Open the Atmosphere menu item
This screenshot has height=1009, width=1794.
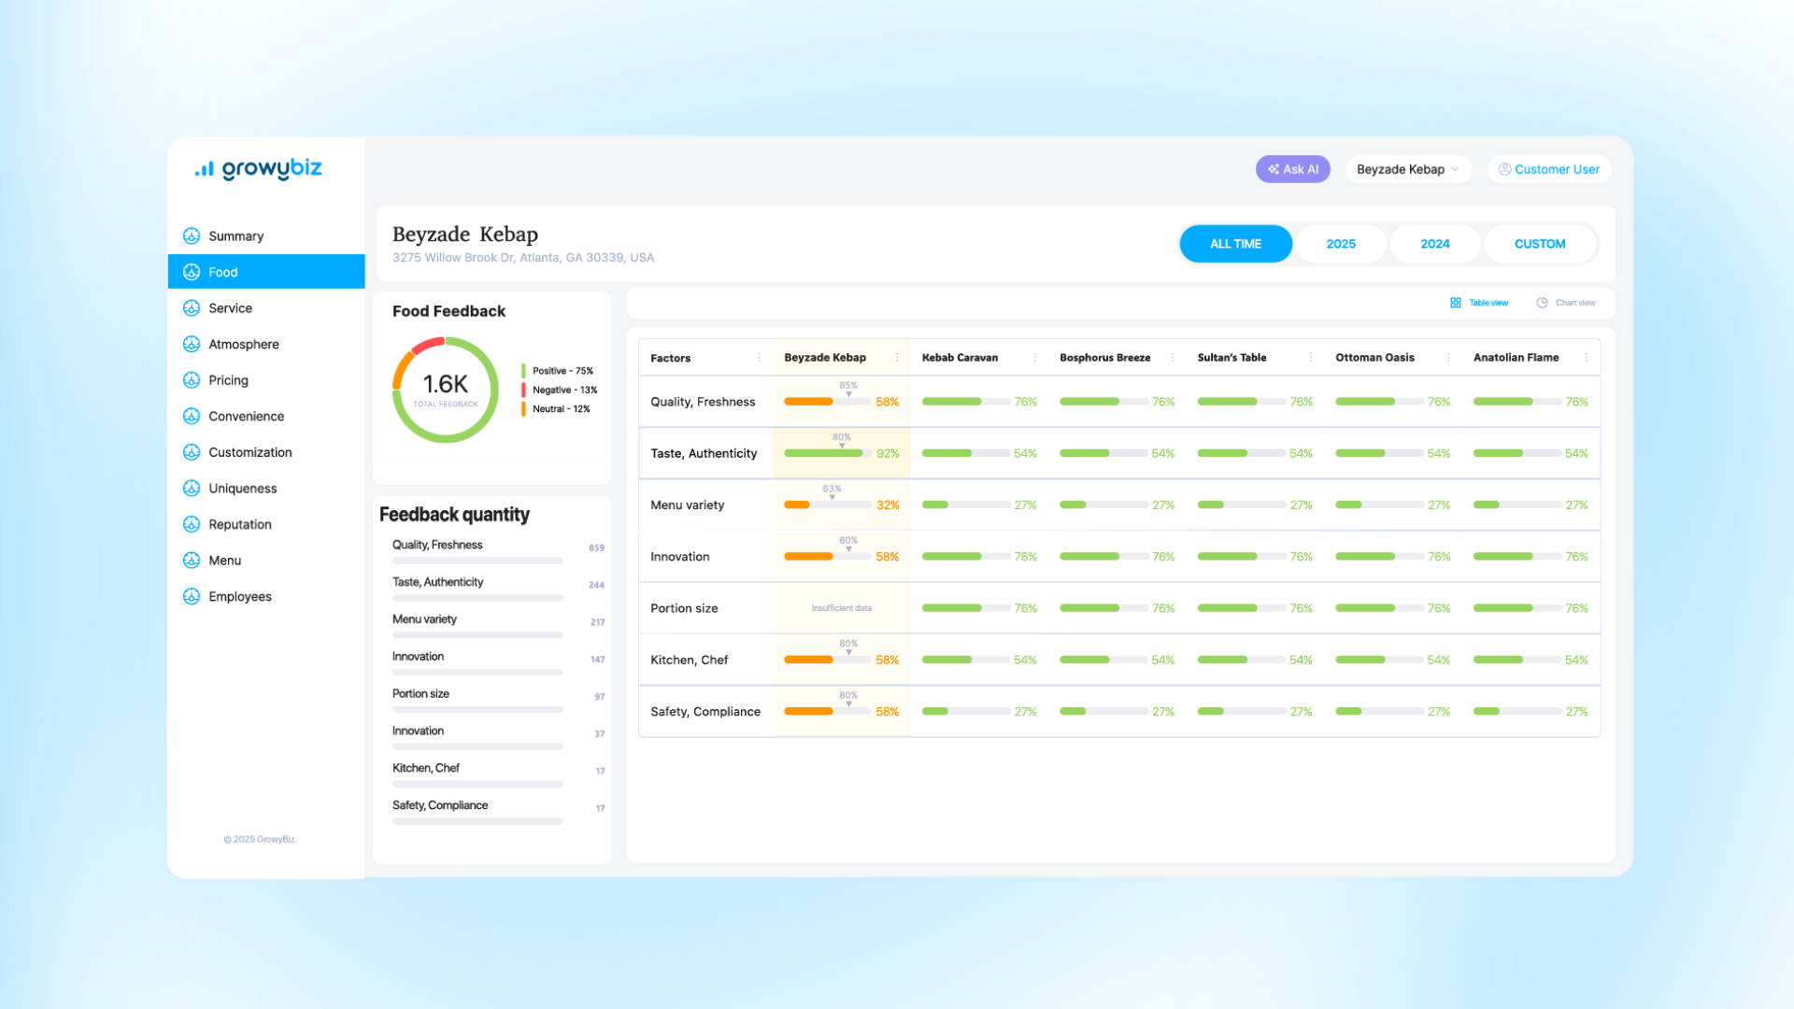click(x=243, y=344)
